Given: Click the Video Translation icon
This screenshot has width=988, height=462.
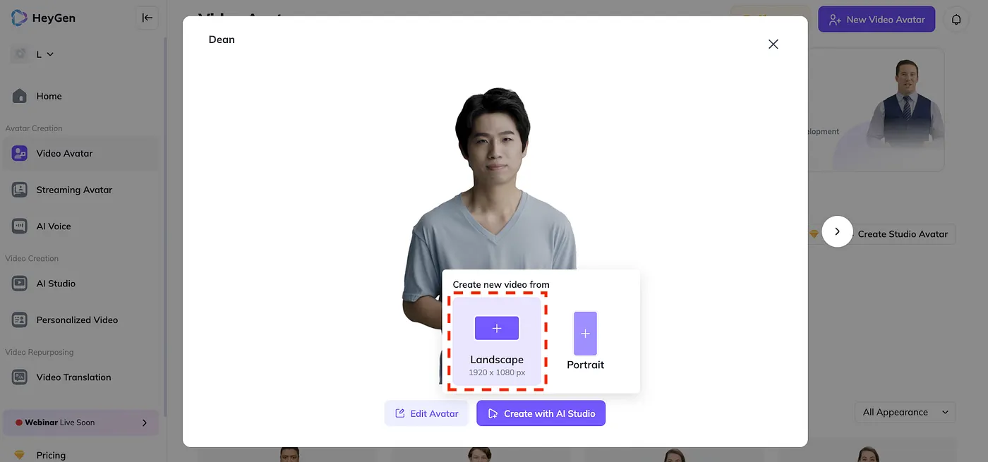Looking at the screenshot, I should pos(20,377).
